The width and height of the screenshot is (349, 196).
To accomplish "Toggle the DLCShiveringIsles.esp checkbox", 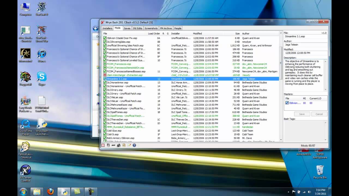I will point(105,42).
